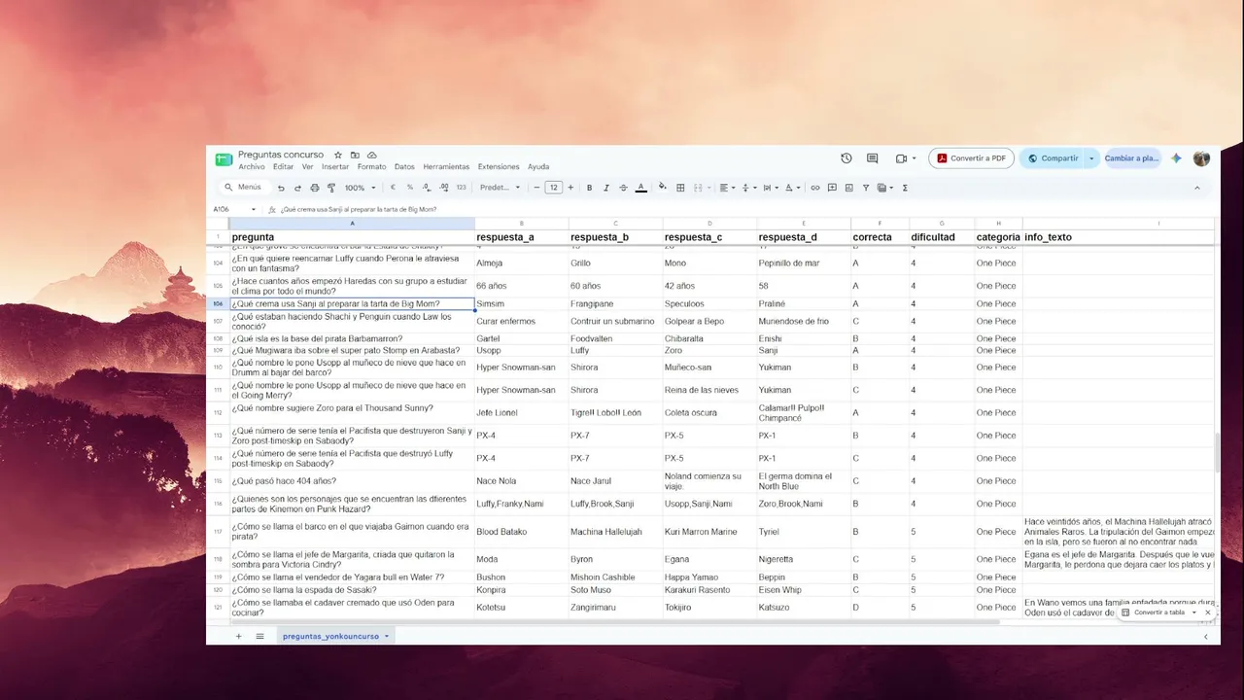The height and width of the screenshot is (700, 1244).
Task: Open the Formato menu
Action: tap(371, 167)
